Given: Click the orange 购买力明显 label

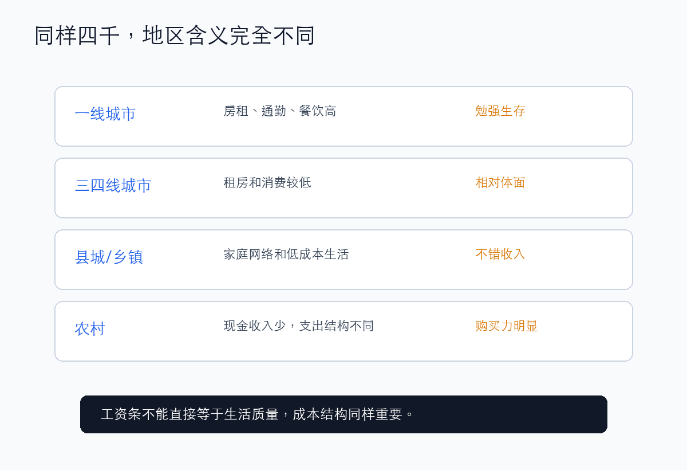Looking at the screenshot, I should tap(507, 326).
